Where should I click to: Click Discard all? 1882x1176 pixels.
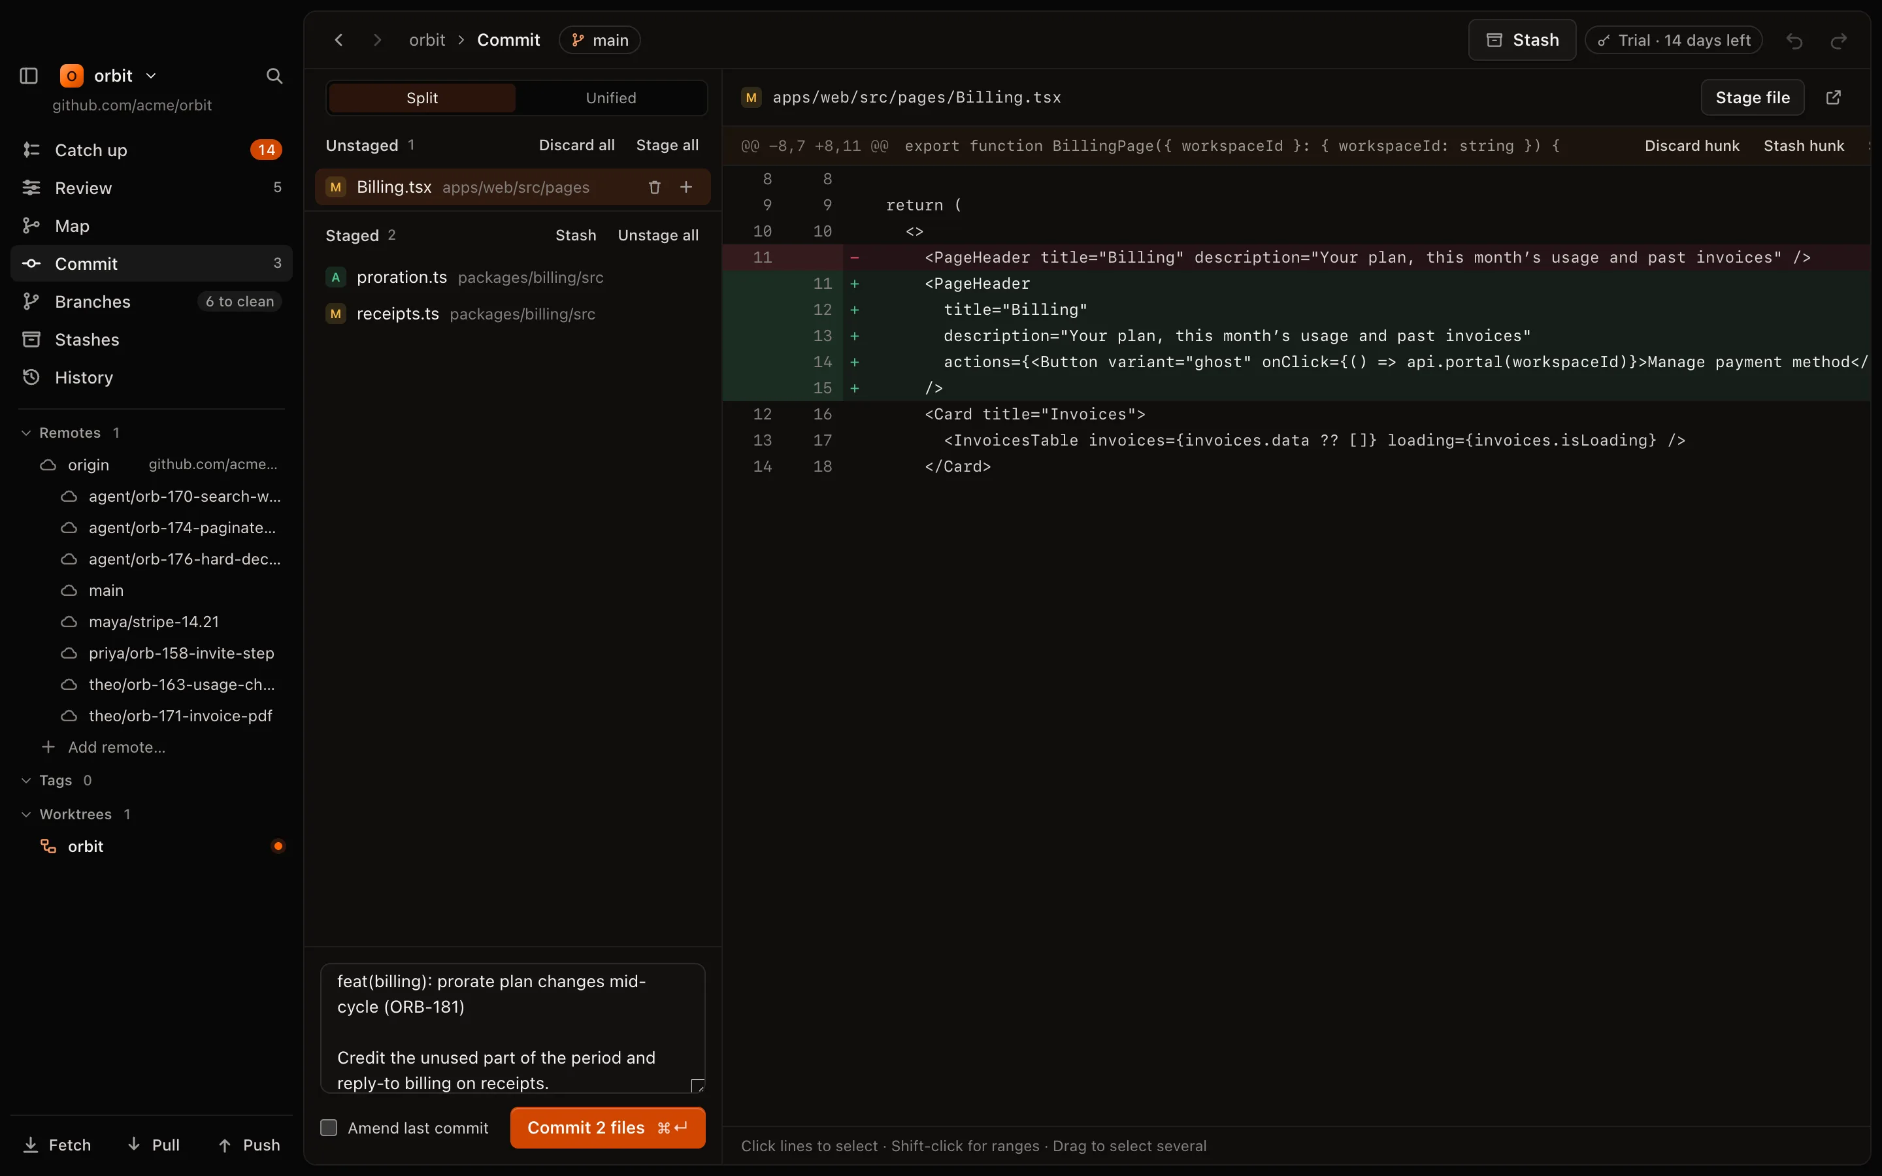pyautogui.click(x=576, y=144)
